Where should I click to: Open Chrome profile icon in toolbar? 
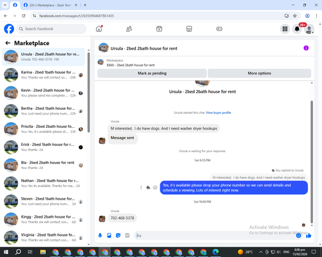tap(307, 15)
